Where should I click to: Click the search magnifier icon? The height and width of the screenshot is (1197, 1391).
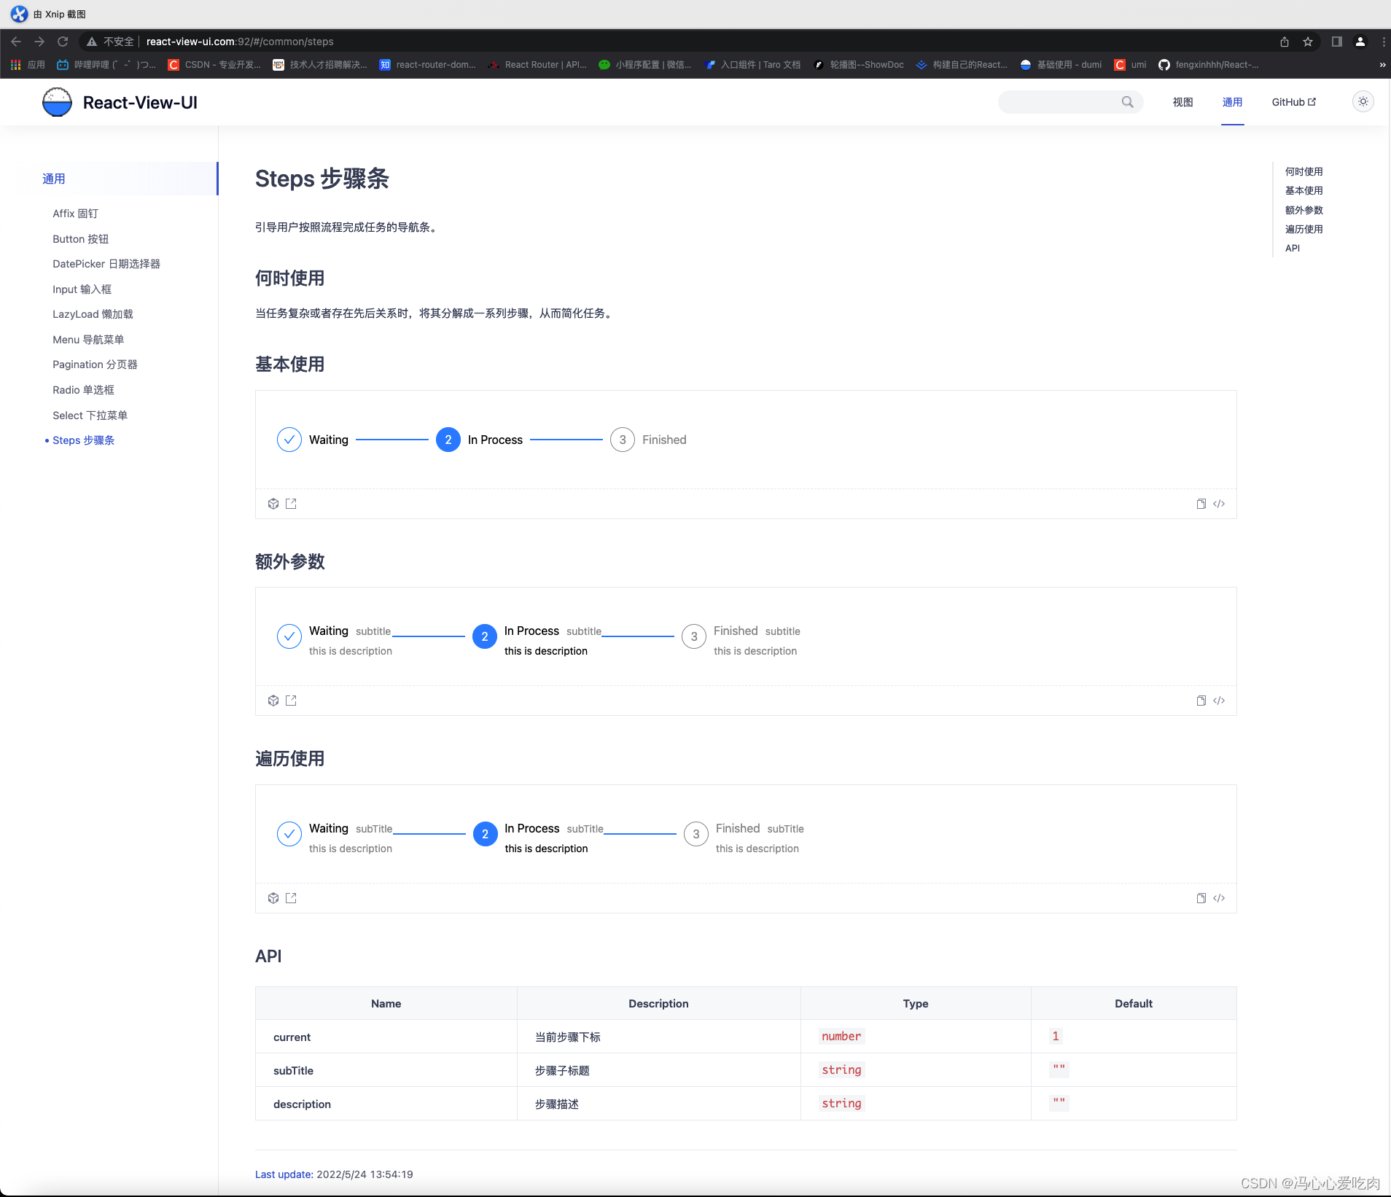1127,102
